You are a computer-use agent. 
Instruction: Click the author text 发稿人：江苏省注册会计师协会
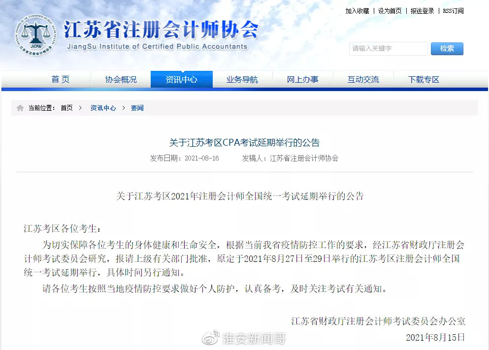pos(290,159)
